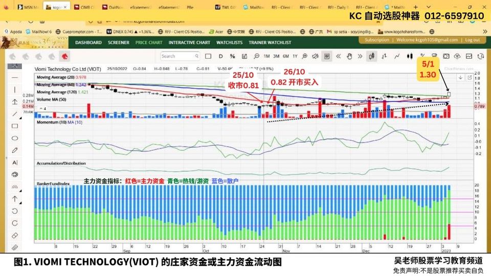The image size is (491, 276).
Task: Toggle the hide drawings eye-slash icon
Action: [315, 56]
